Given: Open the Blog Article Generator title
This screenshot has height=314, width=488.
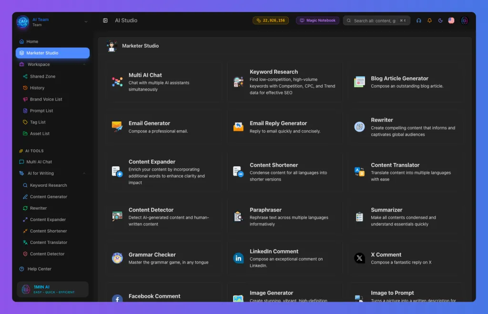Looking at the screenshot, I should pos(399,79).
